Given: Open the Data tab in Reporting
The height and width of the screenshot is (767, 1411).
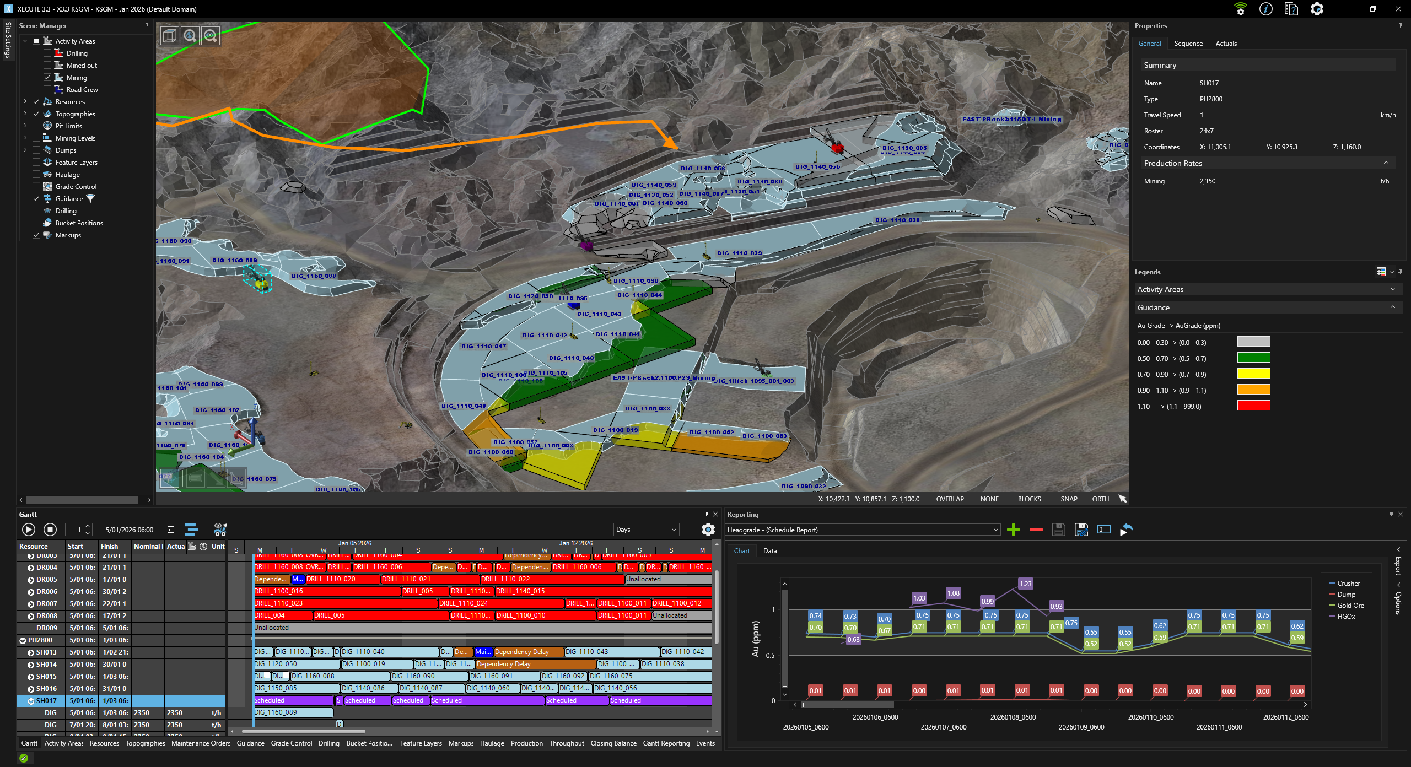Looking at the screenshot, I should [x=769, y=551].
